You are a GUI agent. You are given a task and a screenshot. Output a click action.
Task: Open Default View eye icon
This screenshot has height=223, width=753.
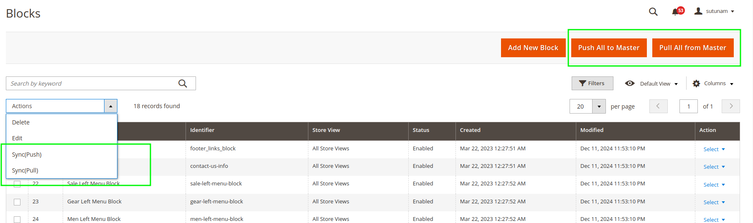[630, 84]
